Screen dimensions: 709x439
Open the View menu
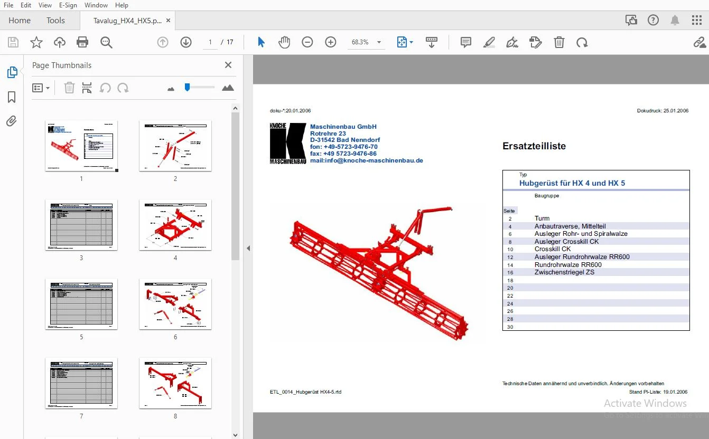click(x=45, y=5)
